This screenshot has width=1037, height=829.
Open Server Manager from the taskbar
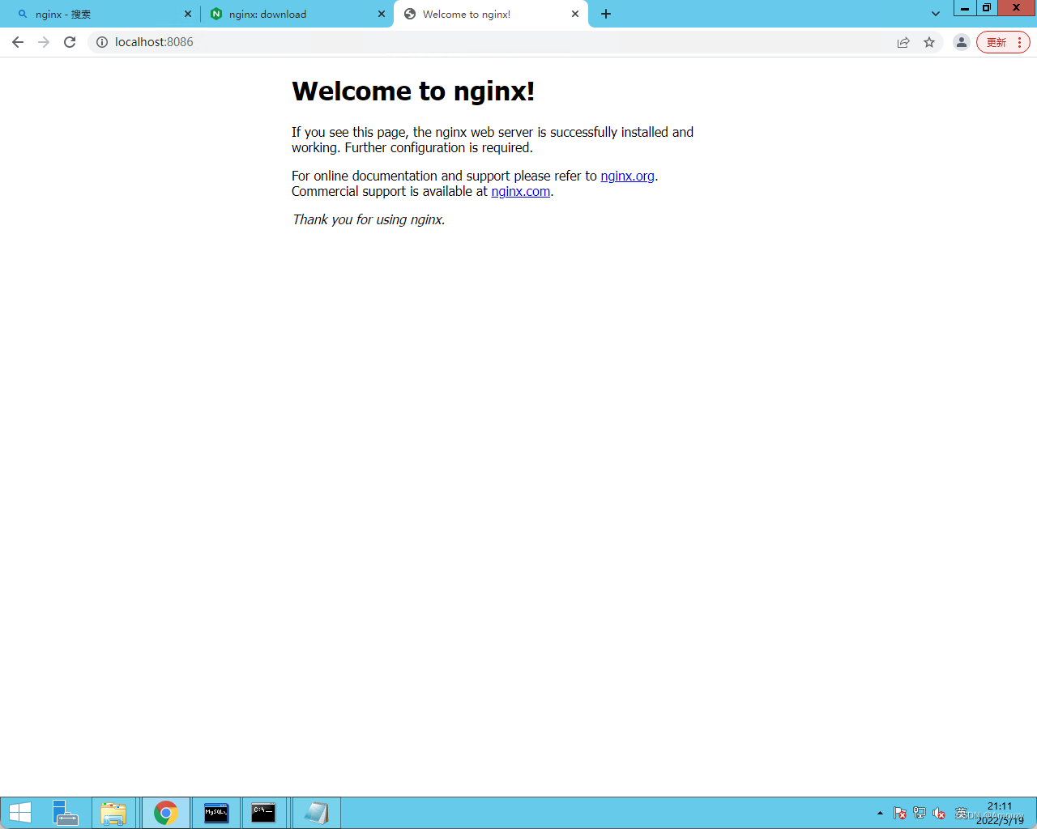point(65,812)
